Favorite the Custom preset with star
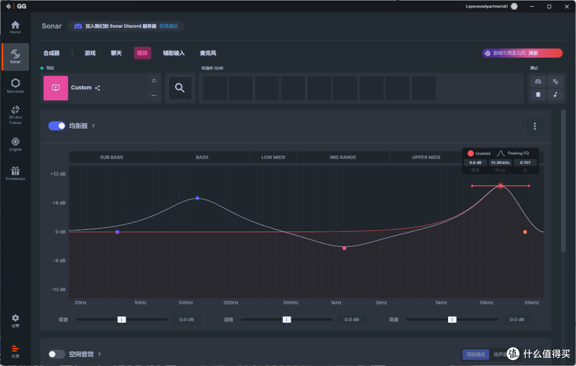This screenshot has height=366, width=576. (x=154, y=81)
